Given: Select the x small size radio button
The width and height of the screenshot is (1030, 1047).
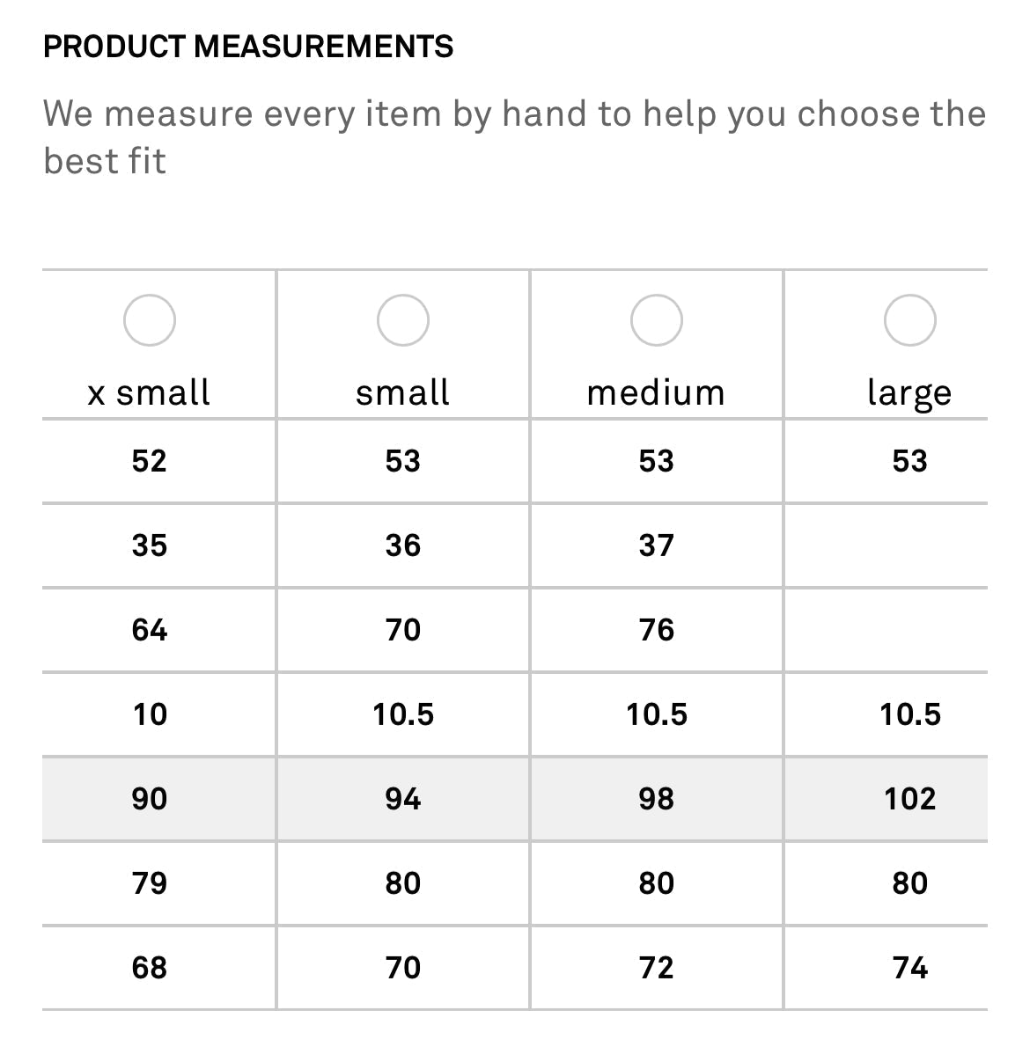Looking at the screenshot, I should click(150, 319).
